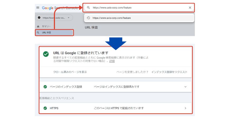The width and height of the screenshot is (243, 119).
Task: Click クロール済みのページを表示
Action: (70, 72)
